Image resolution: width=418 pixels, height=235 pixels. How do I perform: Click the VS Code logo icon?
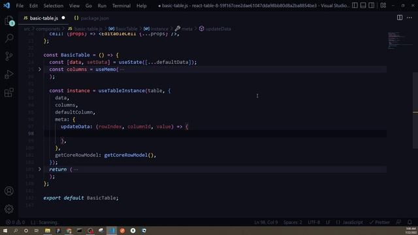7,5
